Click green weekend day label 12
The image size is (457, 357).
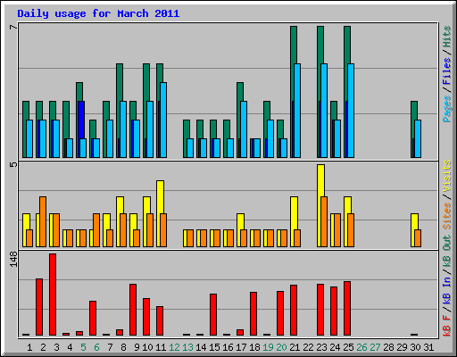click(x=174, y=347)
